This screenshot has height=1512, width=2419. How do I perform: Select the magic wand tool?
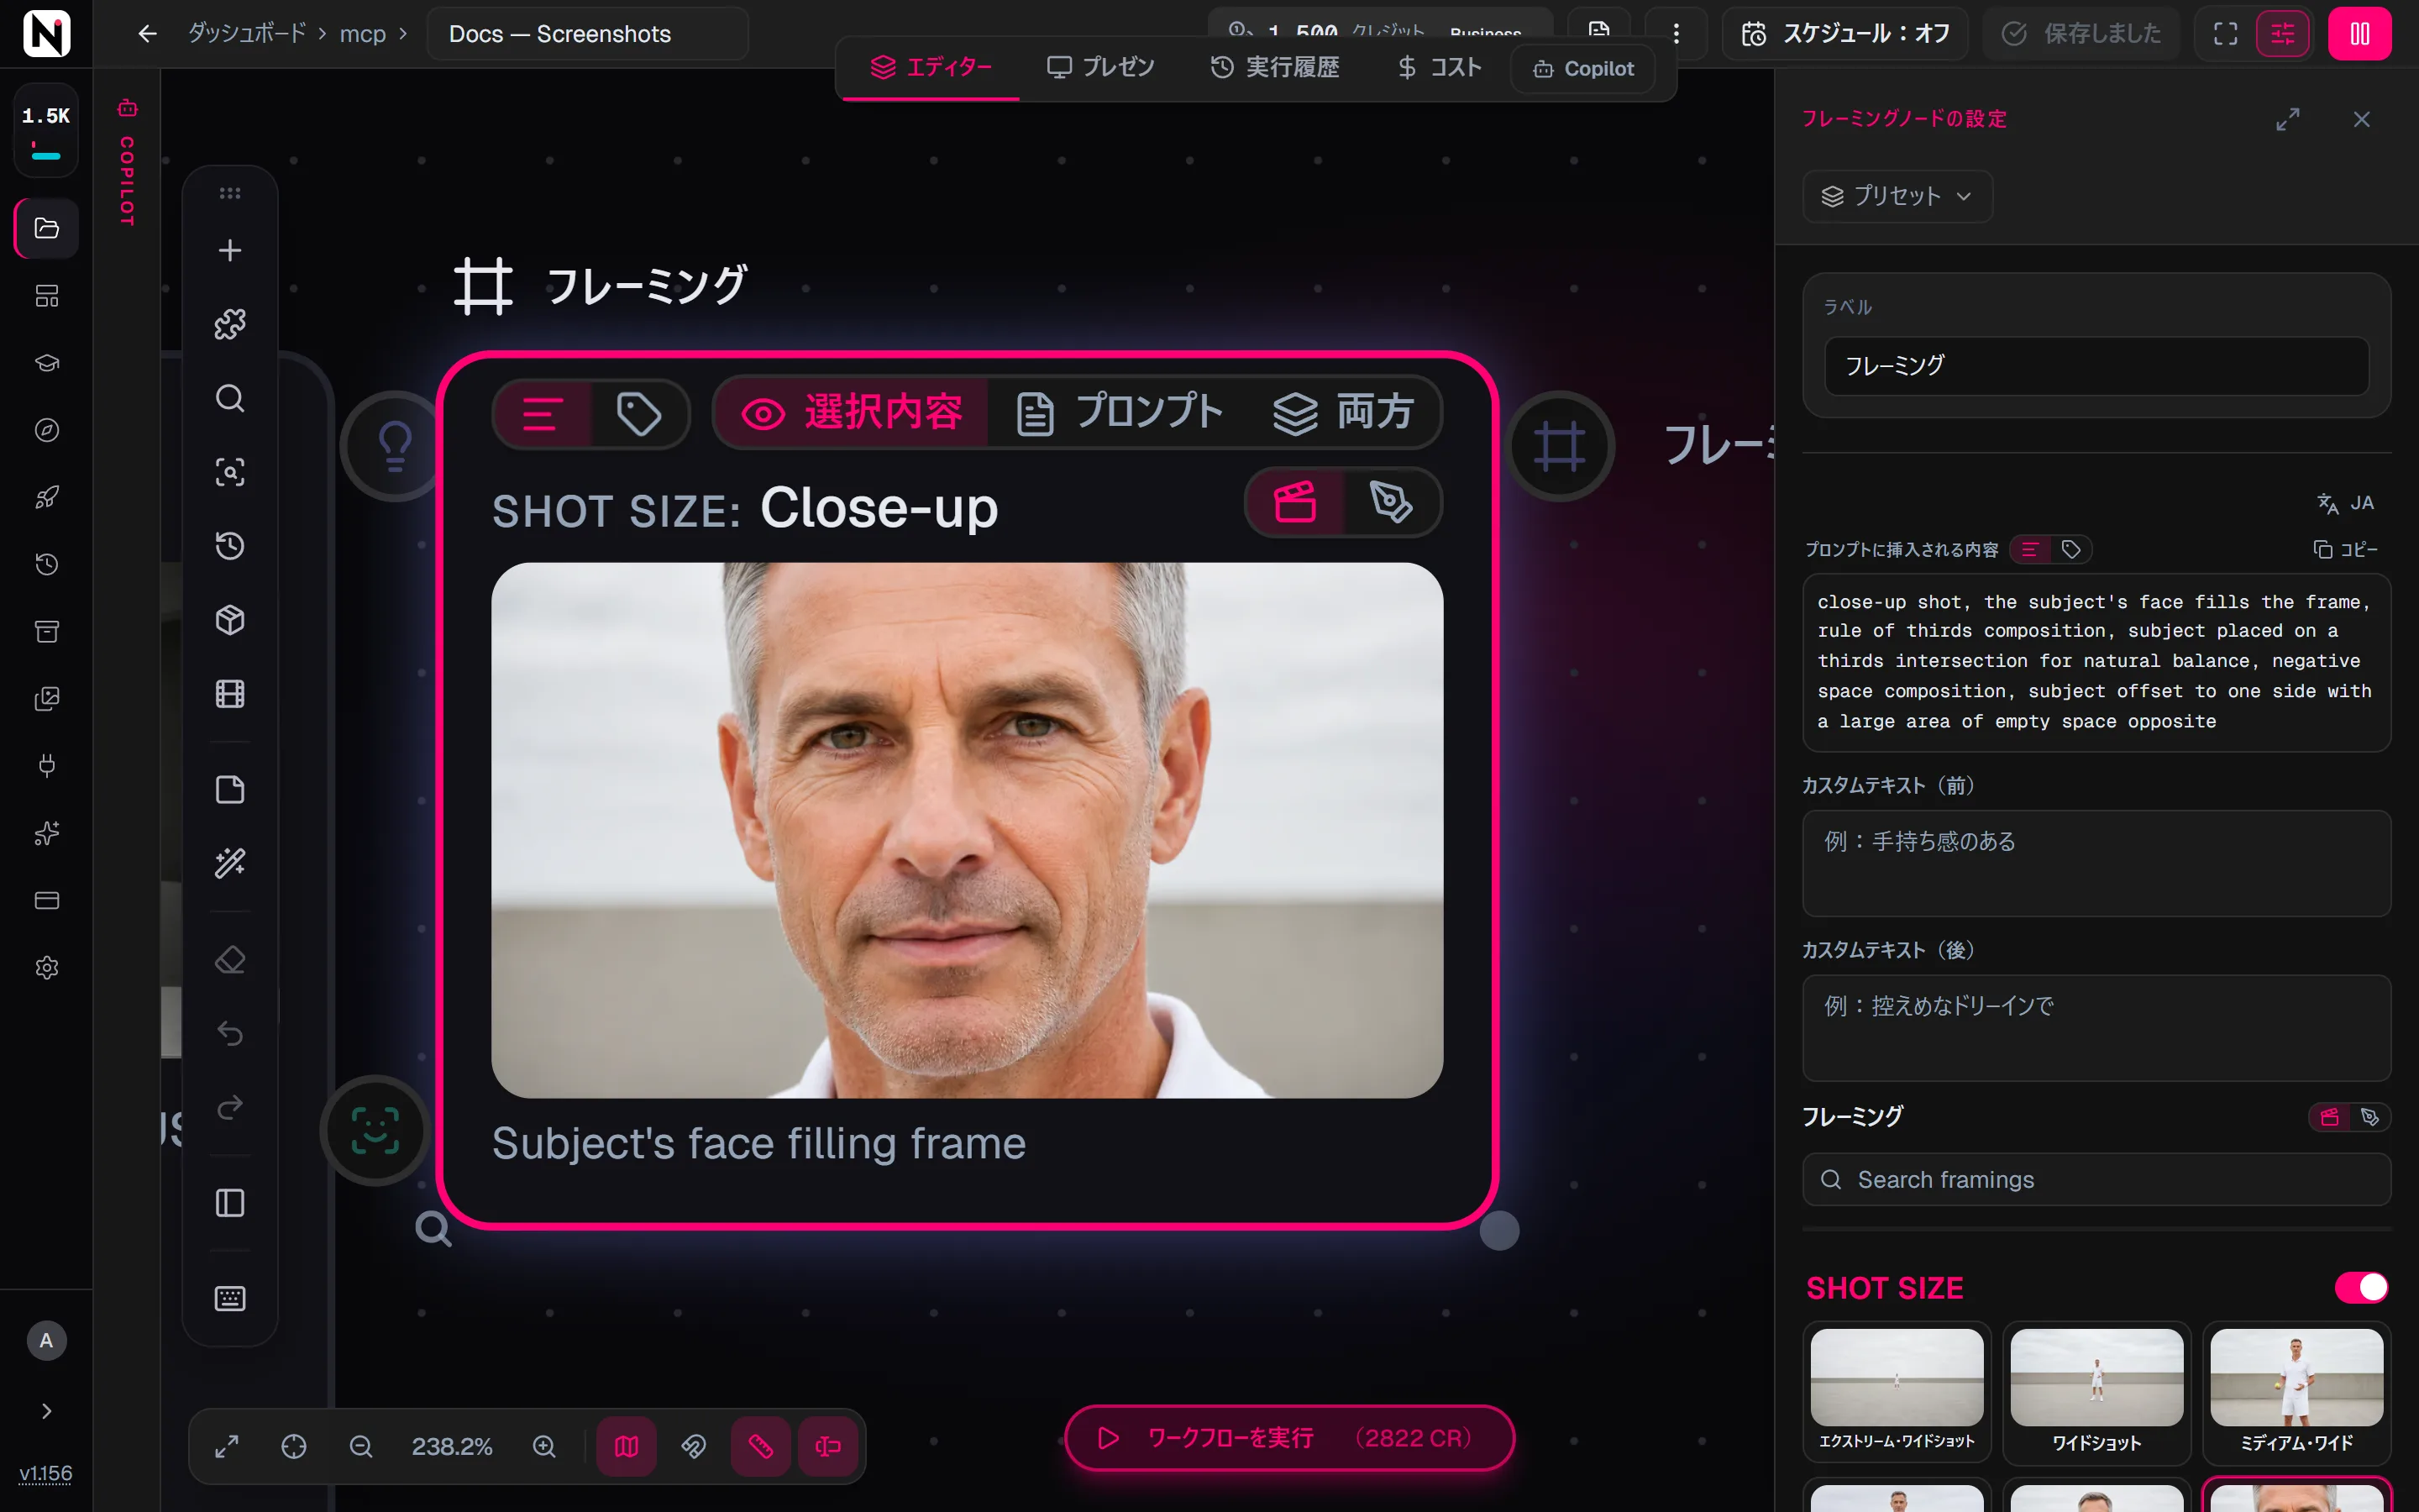[x=230, y=863]
